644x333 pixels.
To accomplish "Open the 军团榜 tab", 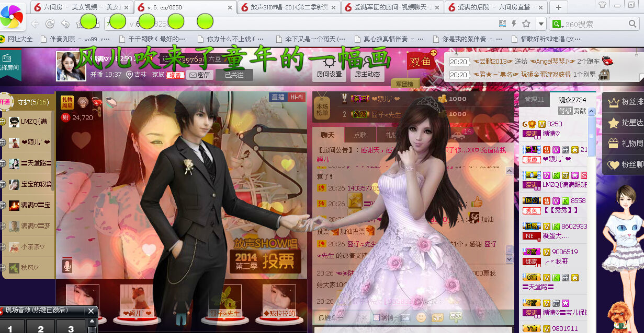I will click(x=404, y=84).
